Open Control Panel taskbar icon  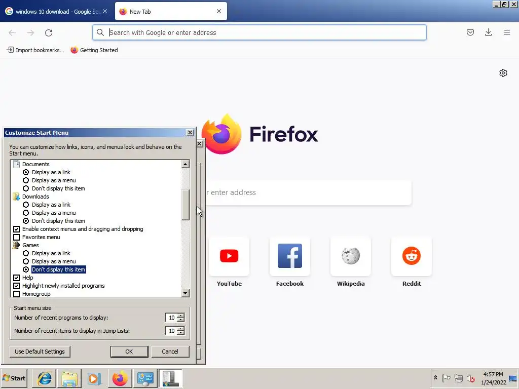coord(145,378)
